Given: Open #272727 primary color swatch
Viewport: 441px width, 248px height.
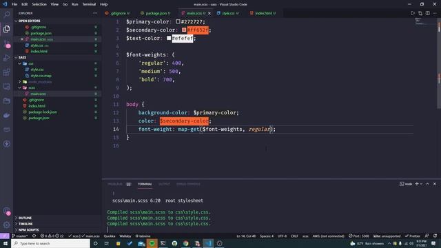Looking at the screenshot, I should [178, 21].
